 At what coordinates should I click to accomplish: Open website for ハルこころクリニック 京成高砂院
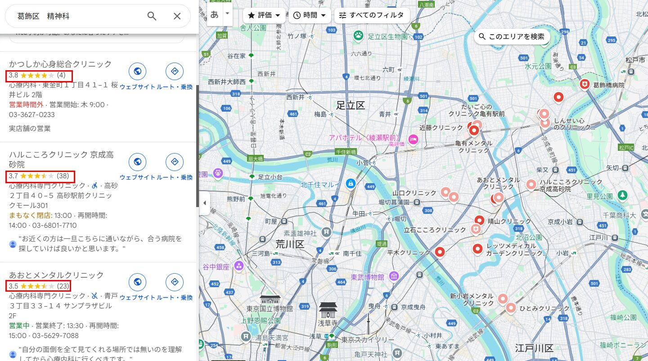coord(138,162)
